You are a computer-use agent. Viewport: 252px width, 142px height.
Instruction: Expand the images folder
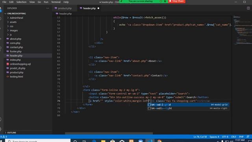coord(14,30)
